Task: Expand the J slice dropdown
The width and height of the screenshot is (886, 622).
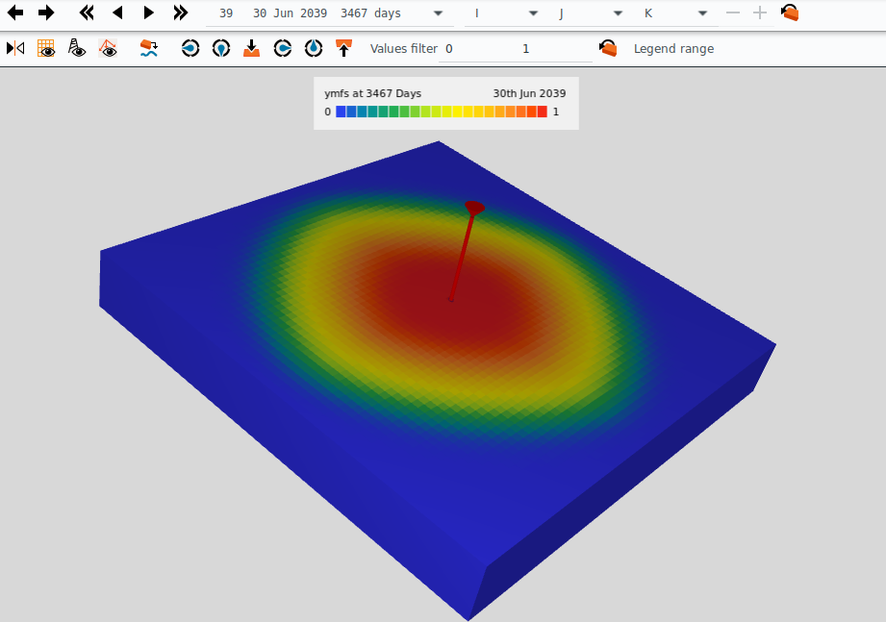Action: click(x=619, y=13)
